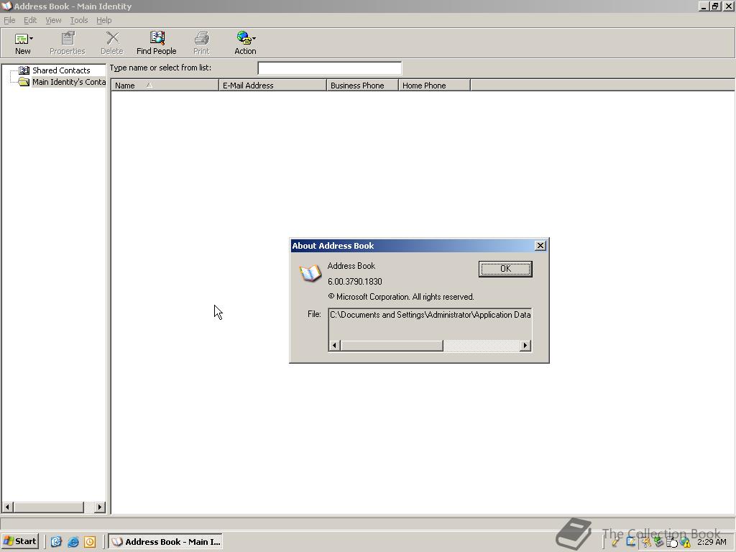The height and width of the screenshot is (552, 736).
Task: Click the folder tree horizontal scrollbar thumb
Action: 49,507
